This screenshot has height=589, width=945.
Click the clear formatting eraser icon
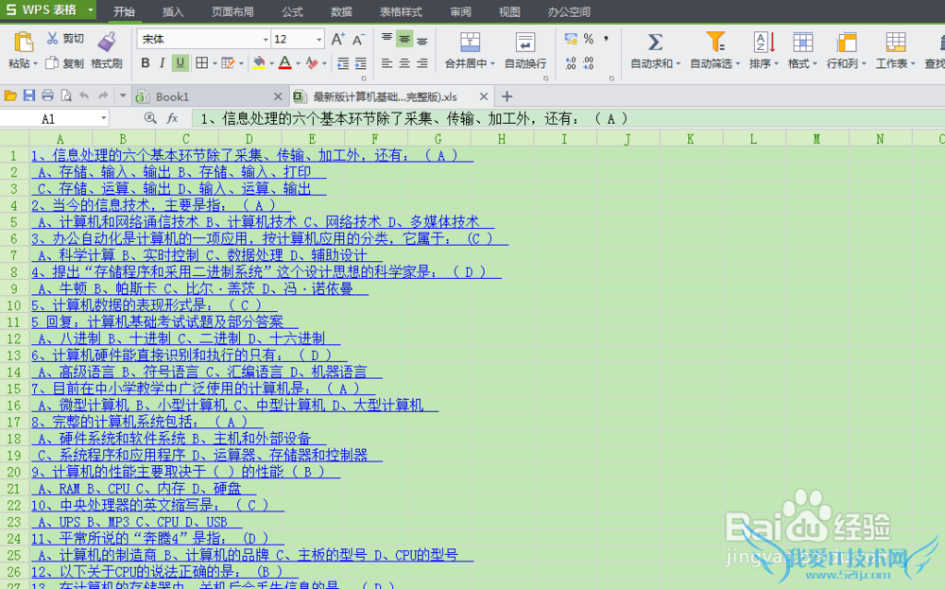click(x=312, y=62)
